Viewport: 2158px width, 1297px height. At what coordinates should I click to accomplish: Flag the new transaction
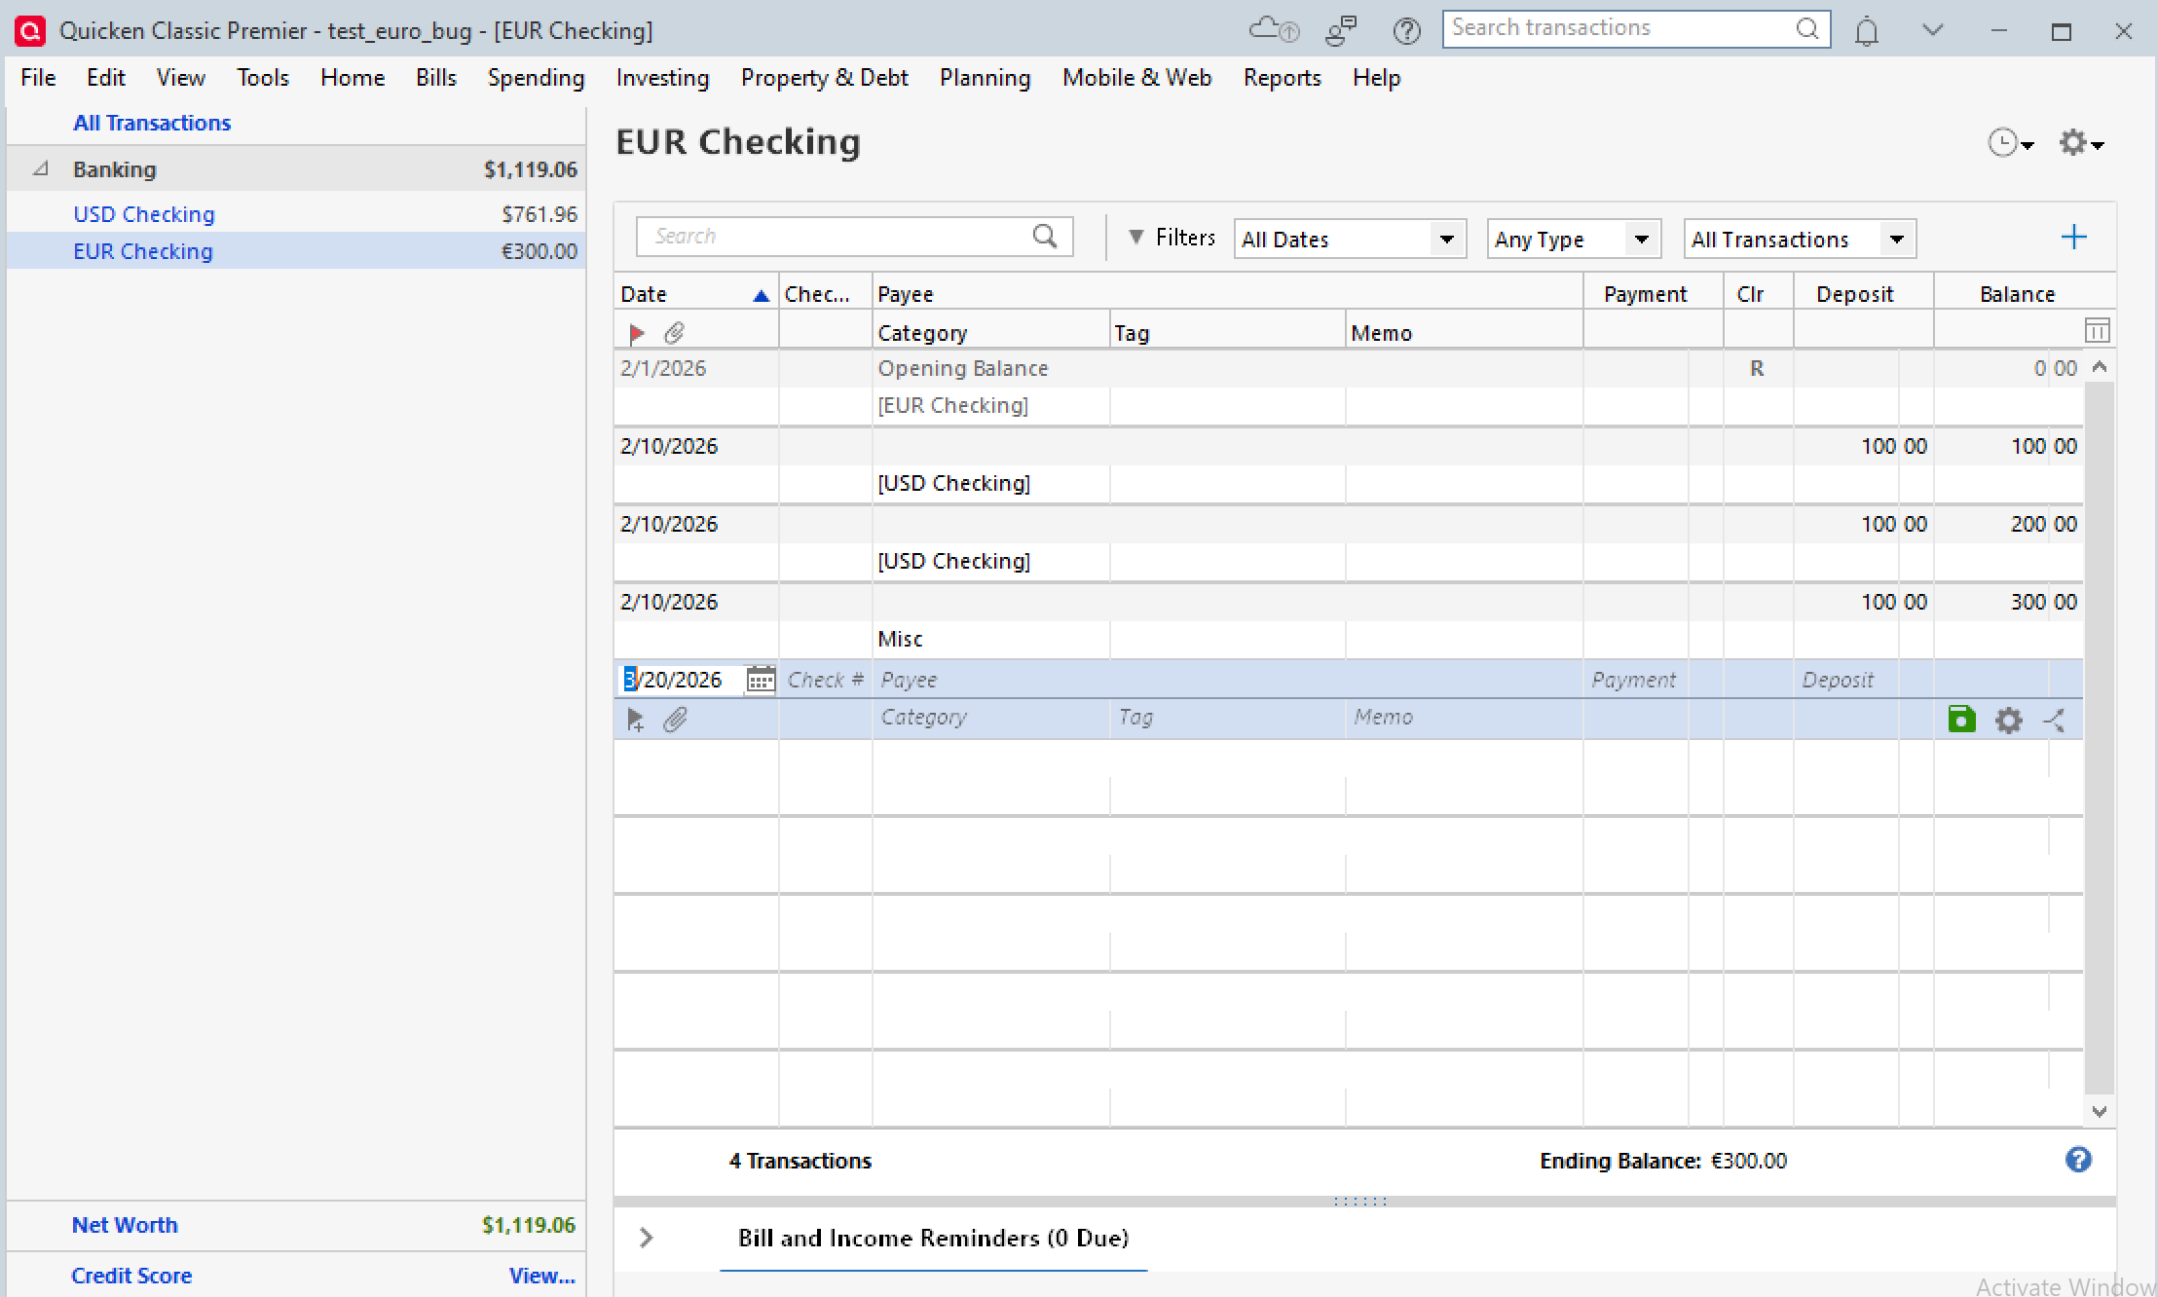[x=635, y=720]
